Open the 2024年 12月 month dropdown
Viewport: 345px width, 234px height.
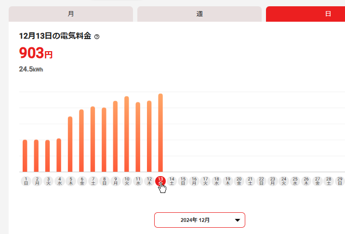[x=199, y=220]
